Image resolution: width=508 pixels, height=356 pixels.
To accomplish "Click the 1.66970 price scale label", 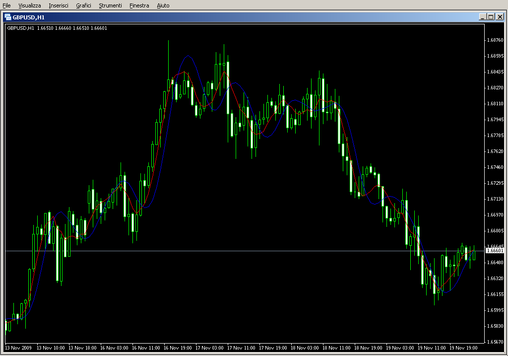I will [x=496, y=215].
